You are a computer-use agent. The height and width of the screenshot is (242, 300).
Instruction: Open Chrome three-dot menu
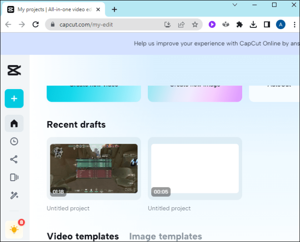pos(294,24)
